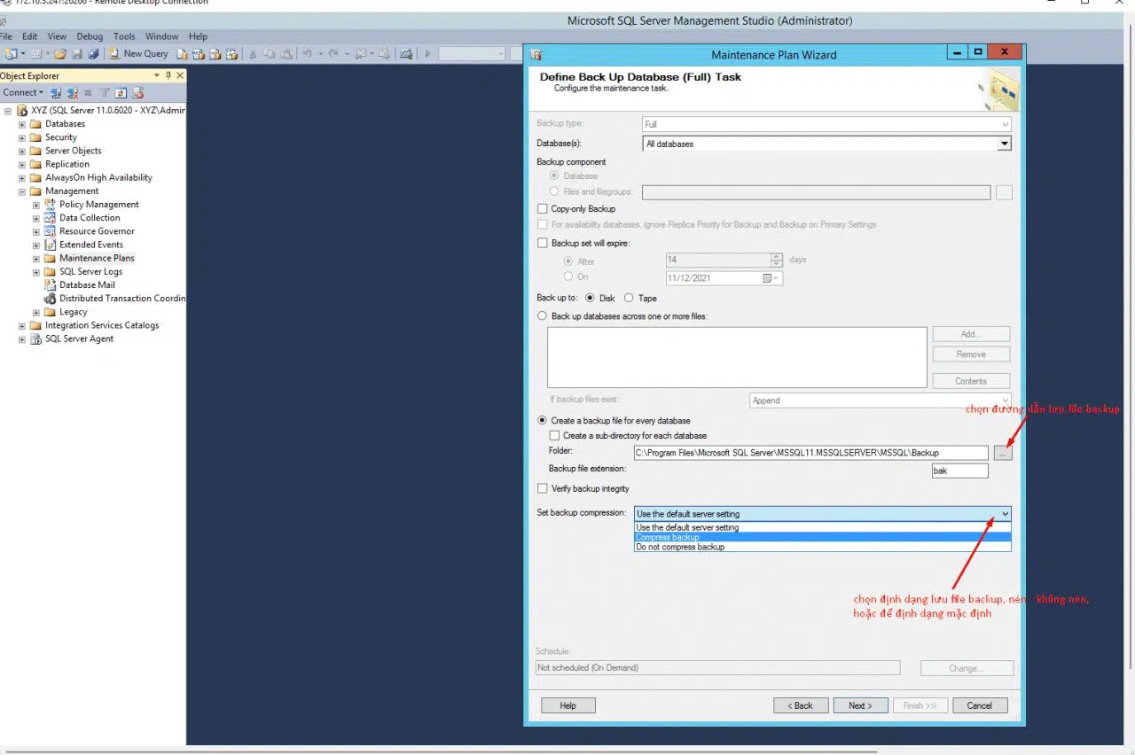Screen dimensions: 1135x755
Task: Click the Cancel button in wizard
Action: [x=980, y=705]
